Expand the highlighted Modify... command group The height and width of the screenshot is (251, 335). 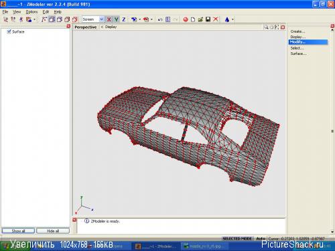tap(308, 42)
